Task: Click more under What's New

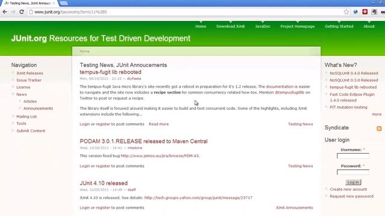Action: (377, 114)
